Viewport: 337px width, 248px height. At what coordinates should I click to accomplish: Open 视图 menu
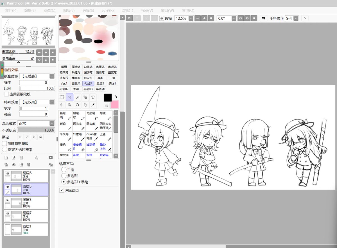(x=147, y=10)
